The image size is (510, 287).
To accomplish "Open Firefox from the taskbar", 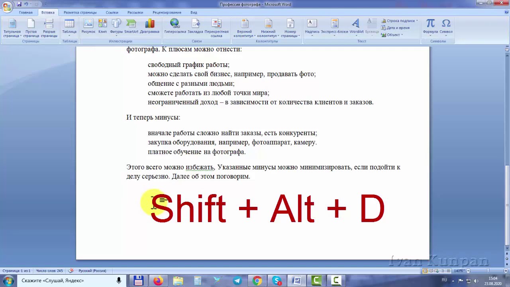I will (x=158, y=281).
